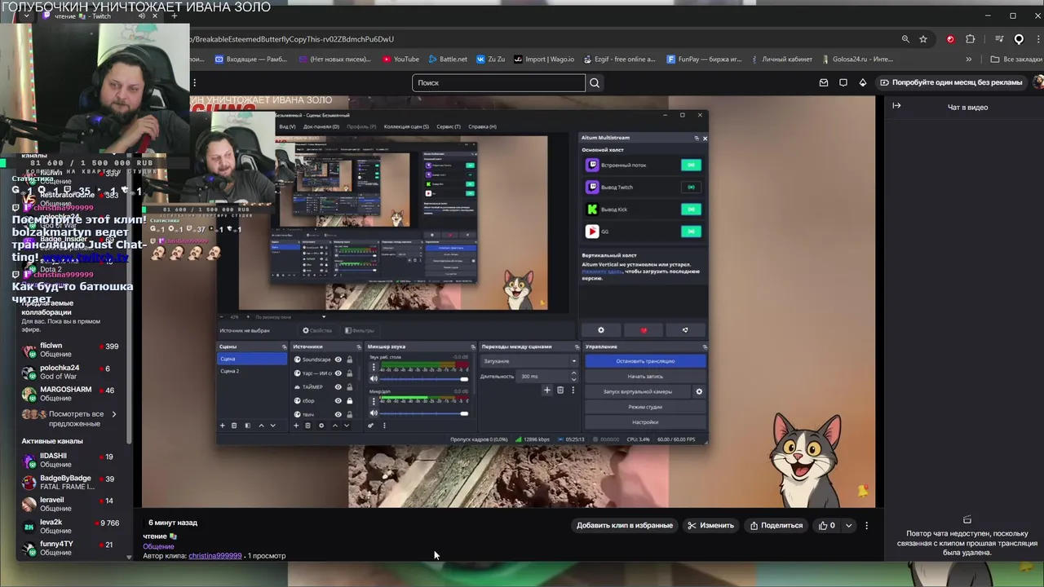Click the Twitch Поиск search field

click(498, 82)
